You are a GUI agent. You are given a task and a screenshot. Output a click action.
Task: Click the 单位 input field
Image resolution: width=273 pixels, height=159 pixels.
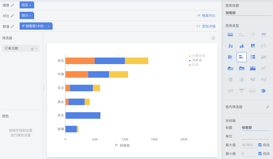[x=255, y=136]
